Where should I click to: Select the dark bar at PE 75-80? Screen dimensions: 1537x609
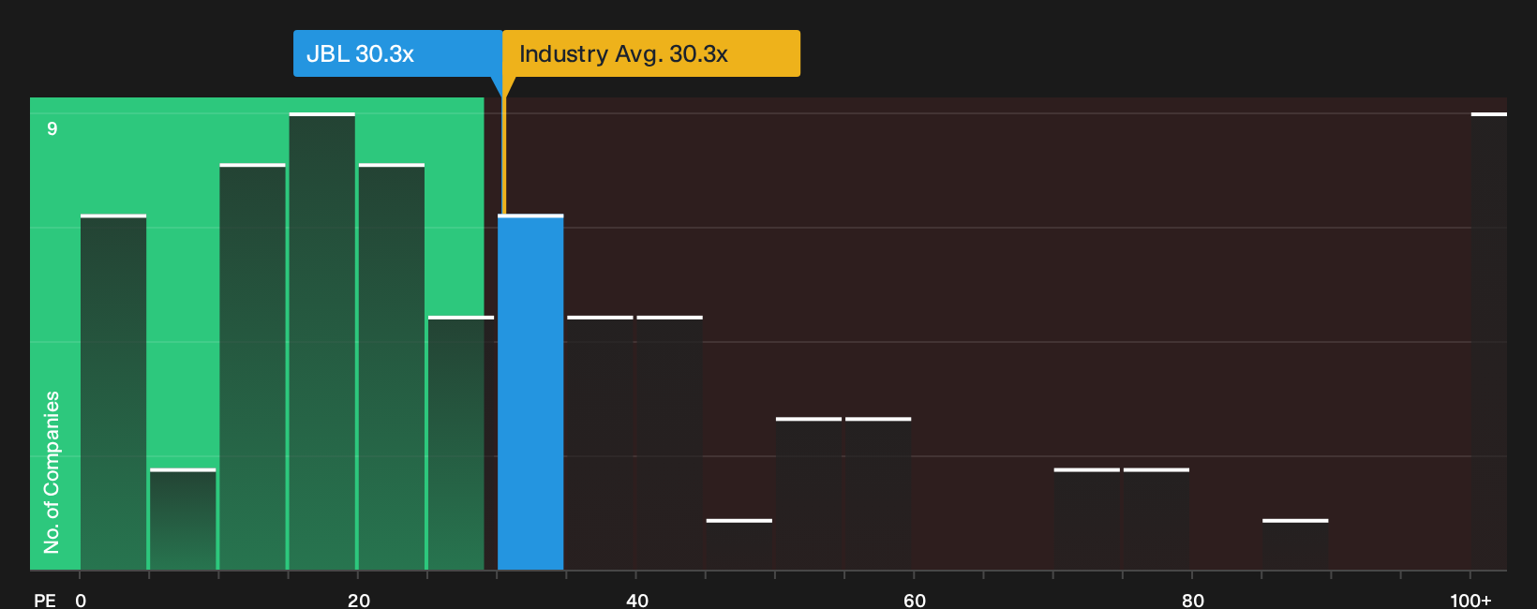click(x=1156, y=520)
